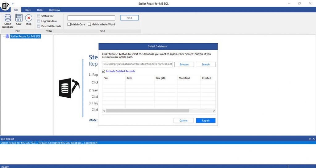Pin the Log Report panel
Viewport: 316px width, 168px height.
point(310,139)
